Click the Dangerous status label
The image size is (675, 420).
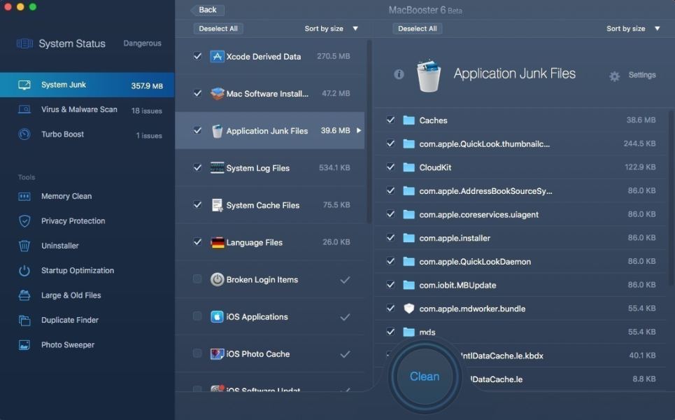point(142,43)
